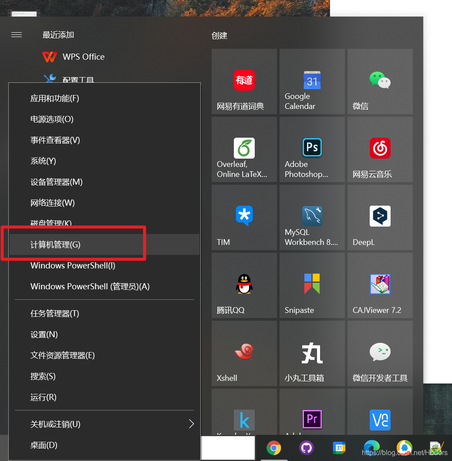Open 文件资源管理器(E)
This screenshot has height=461, width=452.
[105, 355]
